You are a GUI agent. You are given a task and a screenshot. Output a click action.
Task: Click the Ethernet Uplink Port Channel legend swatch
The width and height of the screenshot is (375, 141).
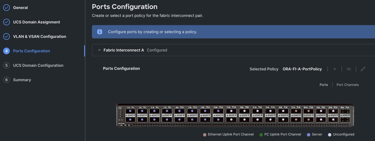205,135
